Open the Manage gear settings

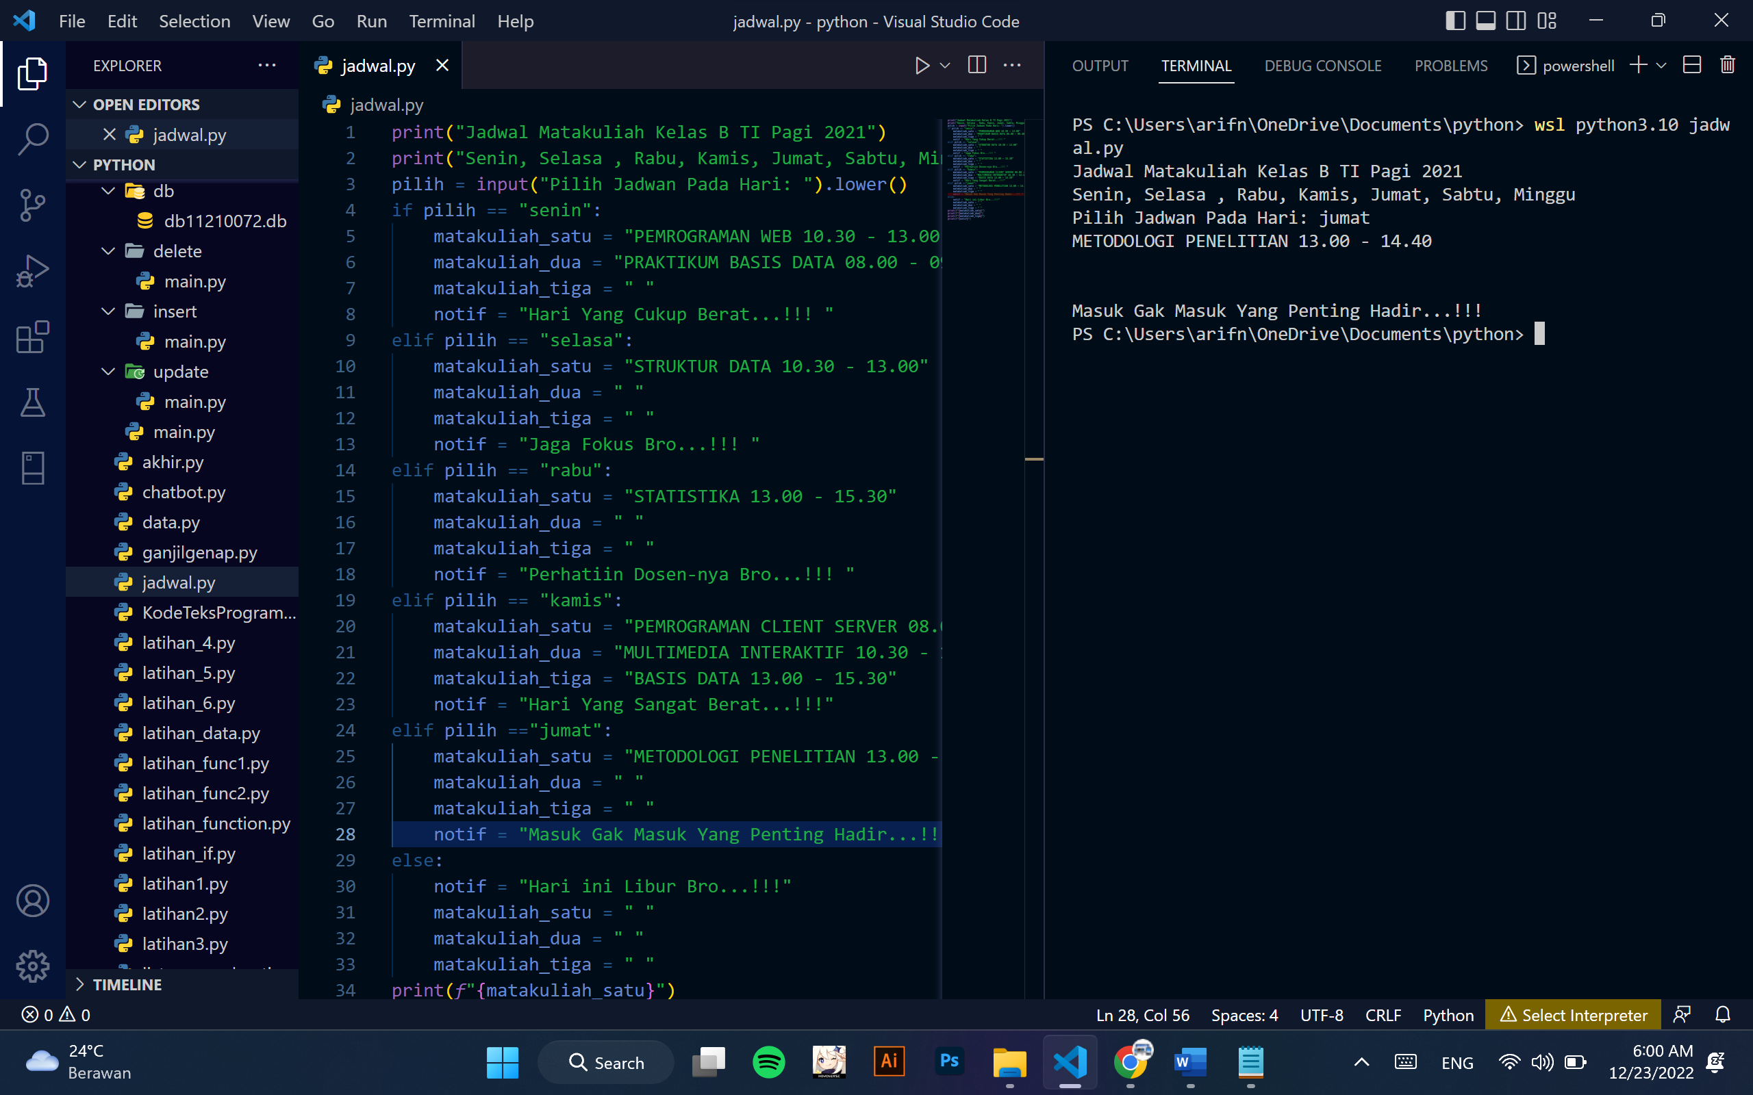[x=33, y=966]
